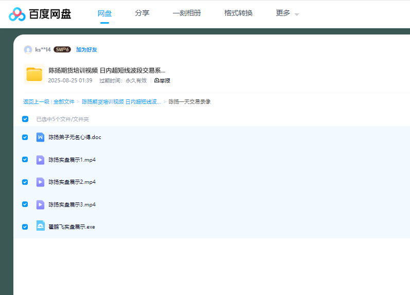Image resolution: width=410 pixels, height=295 pixels.
Task: Click the 加为好友 link
Action: tap(86, 50)
